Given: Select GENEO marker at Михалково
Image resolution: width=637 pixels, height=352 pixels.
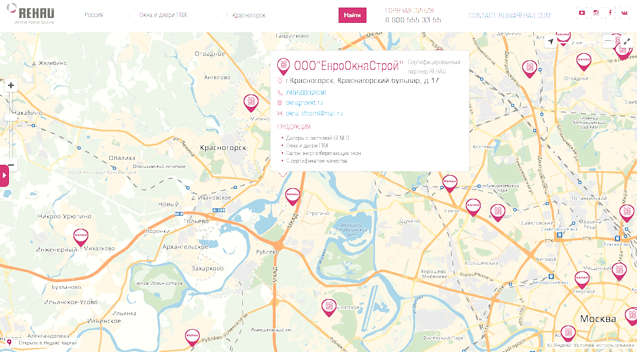Looking at the screenshot, I should pyautogui.click(x=81, y=237).
